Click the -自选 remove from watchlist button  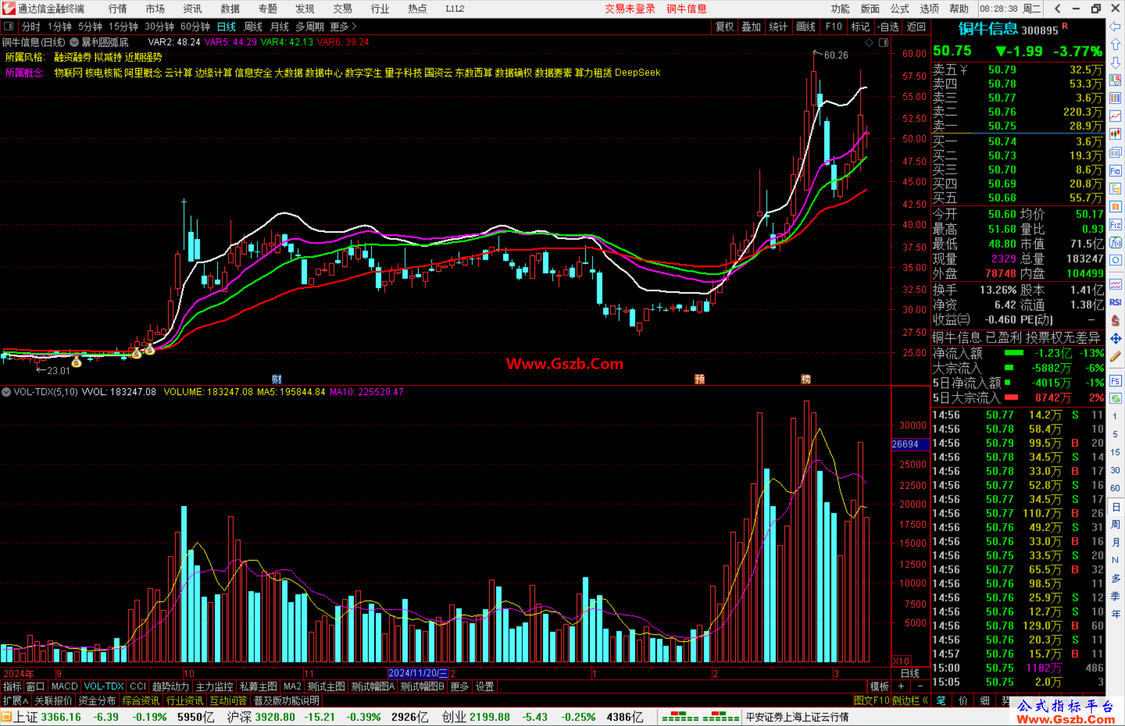pos(888,27)
